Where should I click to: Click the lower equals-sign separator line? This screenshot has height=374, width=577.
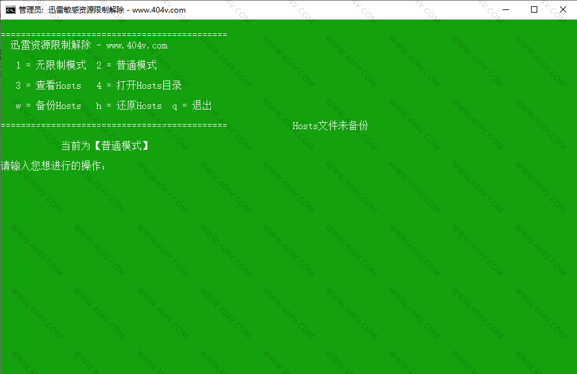point(113,125)
